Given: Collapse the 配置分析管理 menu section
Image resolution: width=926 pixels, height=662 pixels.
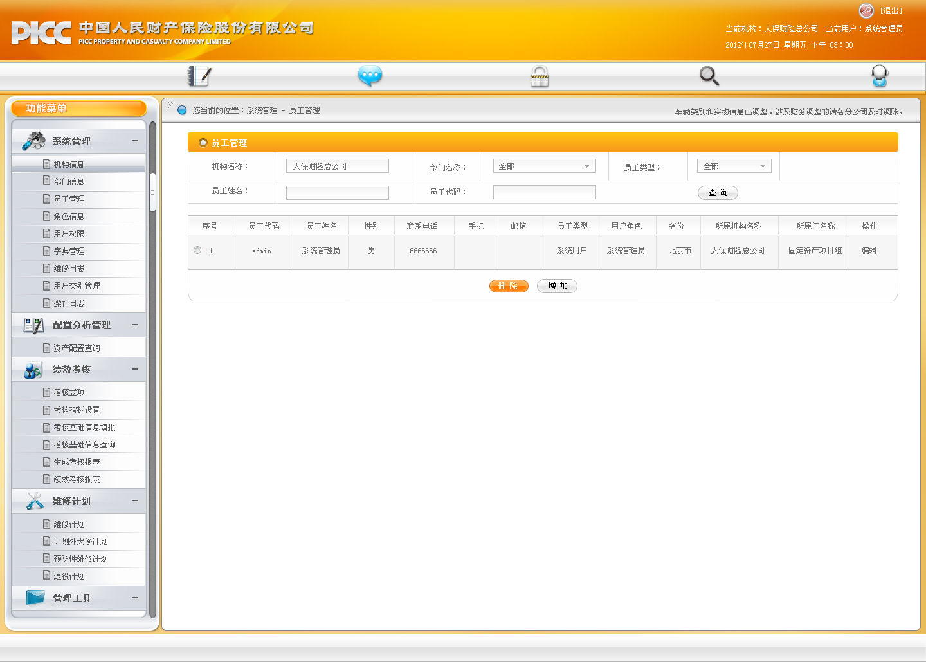Looking at the screenshot, I should point(135,325).
